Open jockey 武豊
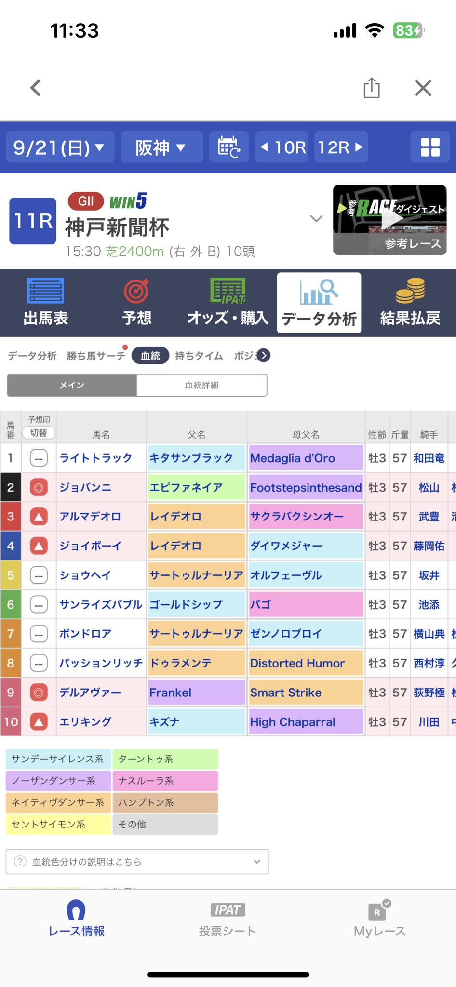 point(429,517)
